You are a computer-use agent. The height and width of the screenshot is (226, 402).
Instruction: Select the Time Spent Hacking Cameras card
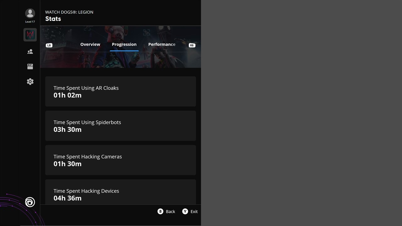coord(121,160)
